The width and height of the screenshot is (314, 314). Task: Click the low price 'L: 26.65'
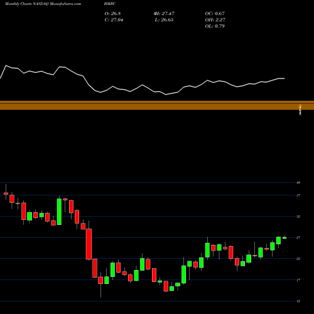(x=164, y=20)
